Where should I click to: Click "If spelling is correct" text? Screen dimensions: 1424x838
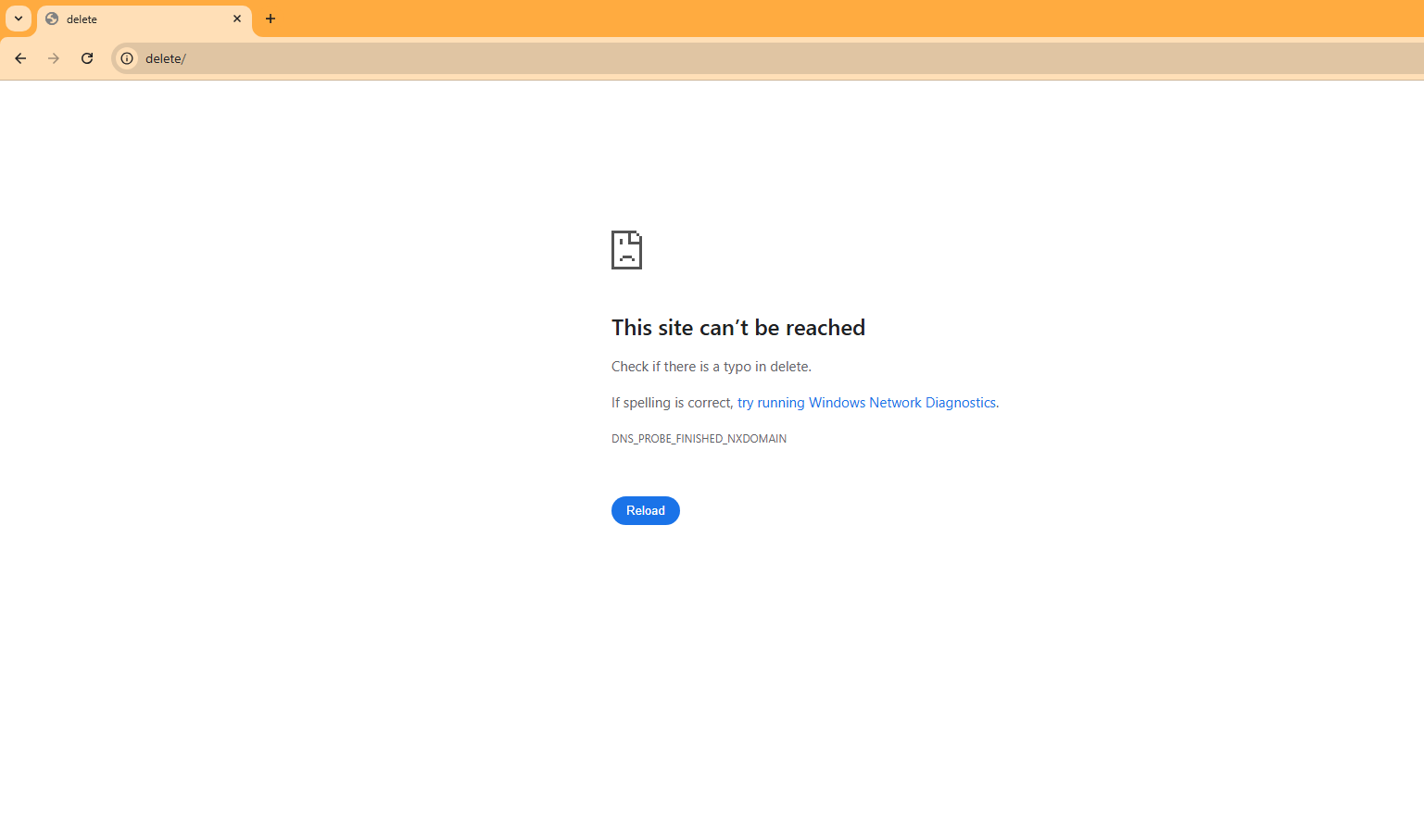671,403
